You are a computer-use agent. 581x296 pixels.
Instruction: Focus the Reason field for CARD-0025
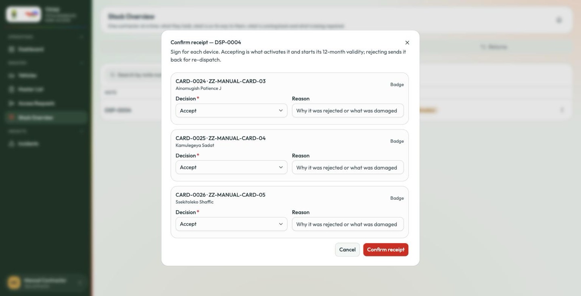[x=348, y=167]
